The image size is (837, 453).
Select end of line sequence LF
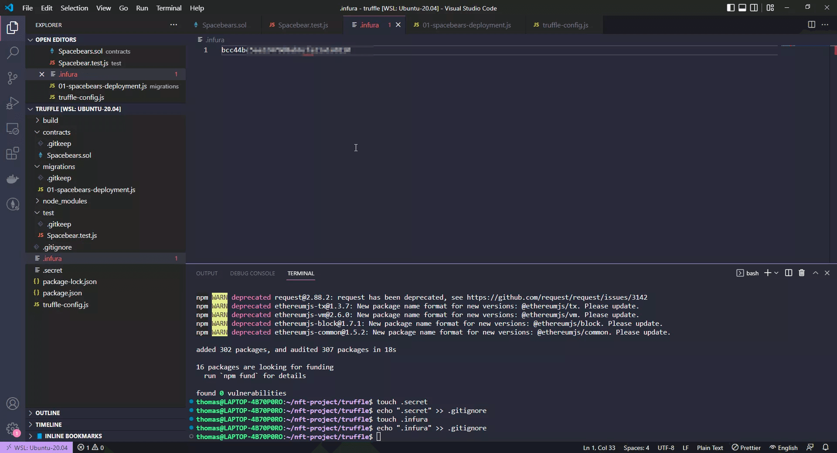[685, 447]
